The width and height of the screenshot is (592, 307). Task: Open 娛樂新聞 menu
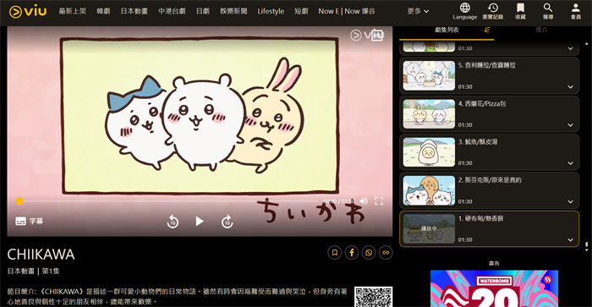click(x=233, y=11)
